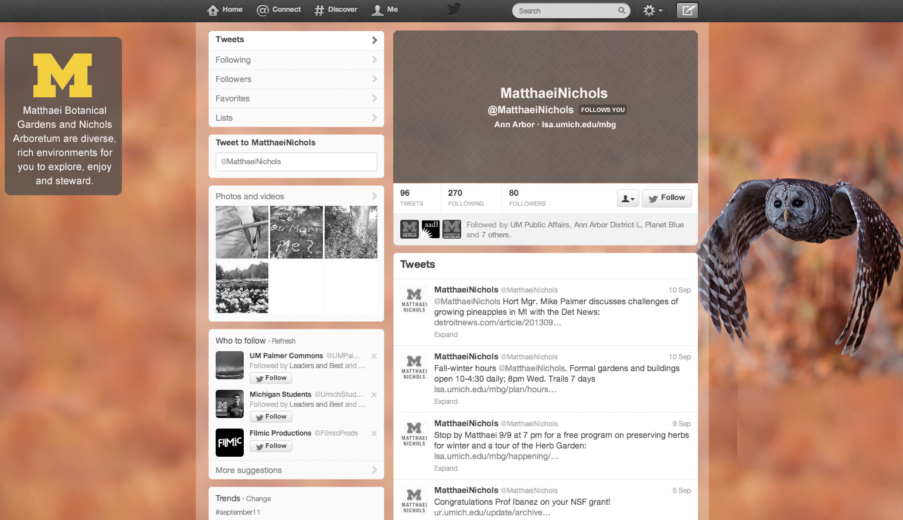
Task: Open the chalk writing photo thumbnail
Action: click(x=297, y=232)
